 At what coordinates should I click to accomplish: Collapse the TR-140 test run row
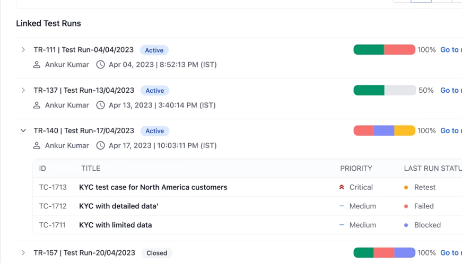[x=23, y=130]
